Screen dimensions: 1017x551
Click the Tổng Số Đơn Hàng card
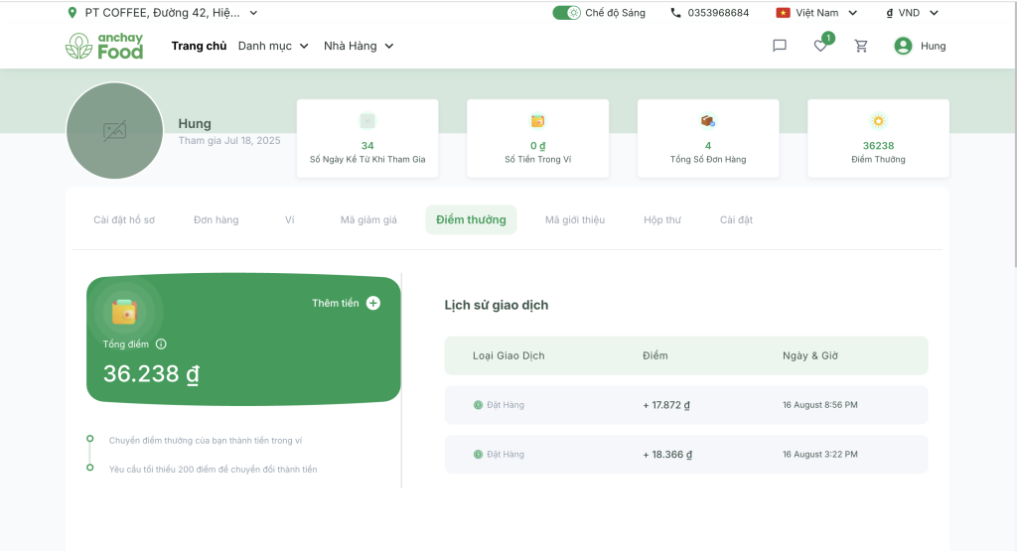click(x=708, y=138)
